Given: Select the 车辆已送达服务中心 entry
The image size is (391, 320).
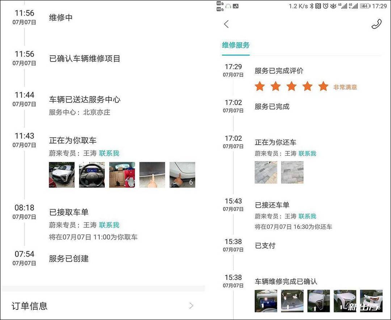Looking at the screenshot, I should 84,99.
